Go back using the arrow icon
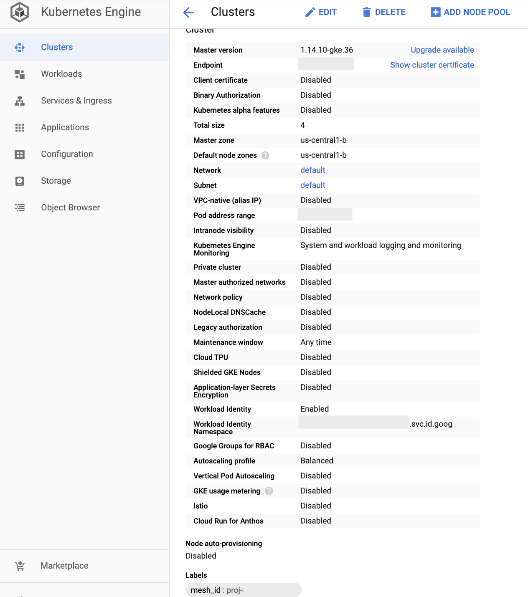 pyautogui.click(x=189, y=13)
